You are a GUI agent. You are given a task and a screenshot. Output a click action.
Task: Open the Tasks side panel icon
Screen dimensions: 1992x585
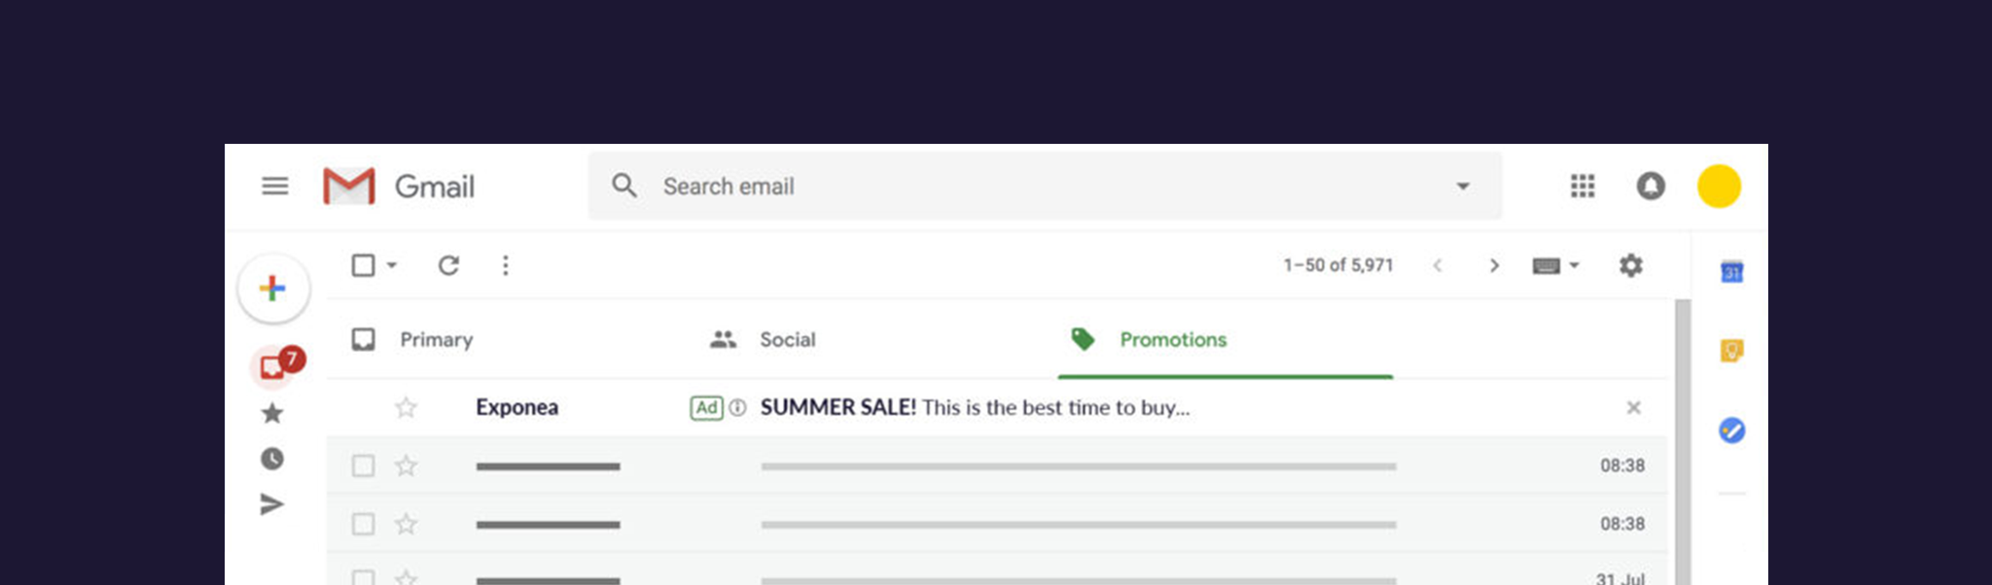pos(1731,430)
